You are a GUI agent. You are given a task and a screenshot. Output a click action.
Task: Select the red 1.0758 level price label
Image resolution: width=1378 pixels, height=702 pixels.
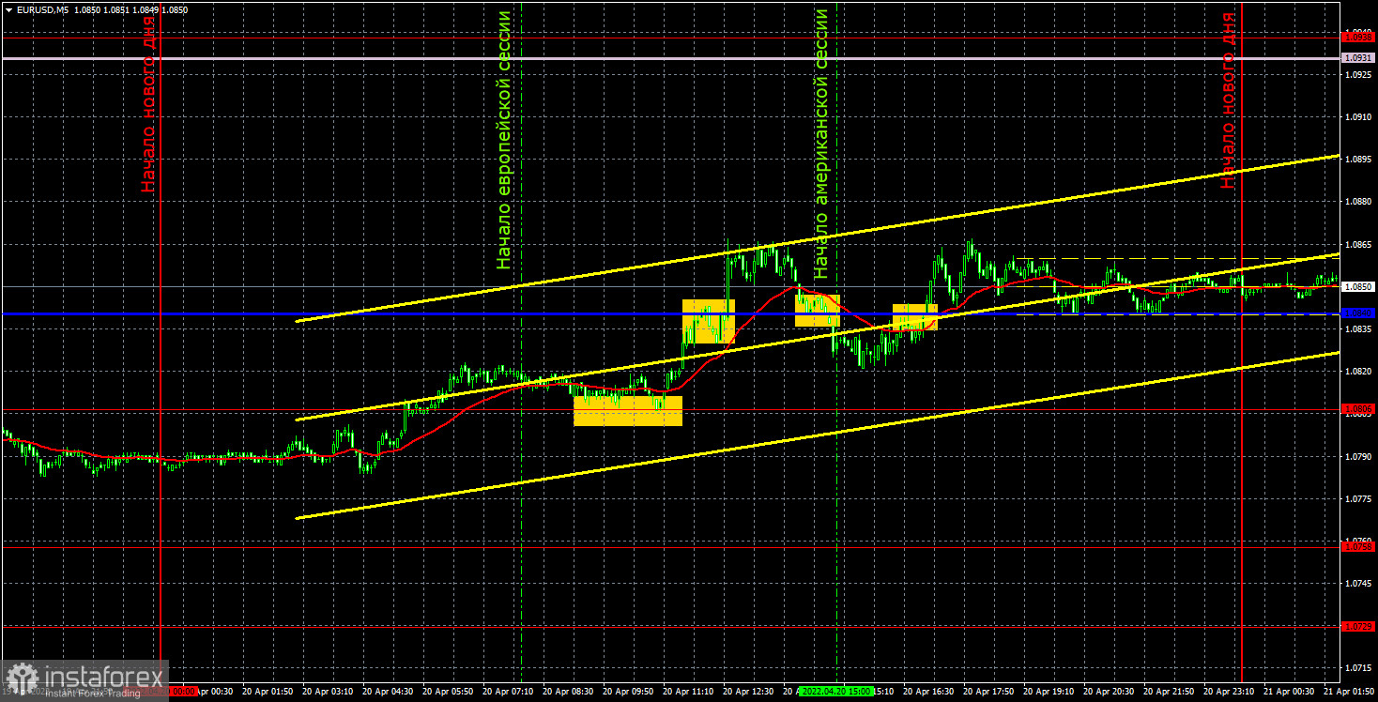[1358, 545]
